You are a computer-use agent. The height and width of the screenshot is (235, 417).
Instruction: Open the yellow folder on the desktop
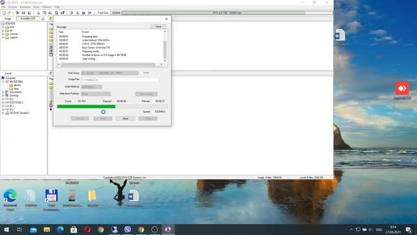tap(93, 198)
